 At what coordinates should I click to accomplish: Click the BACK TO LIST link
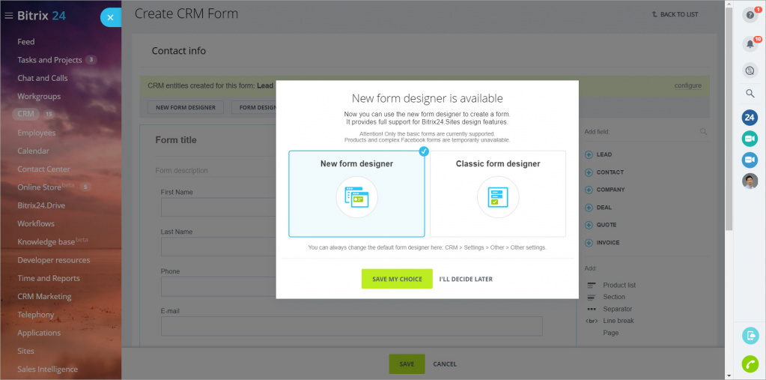coord(675,15)
